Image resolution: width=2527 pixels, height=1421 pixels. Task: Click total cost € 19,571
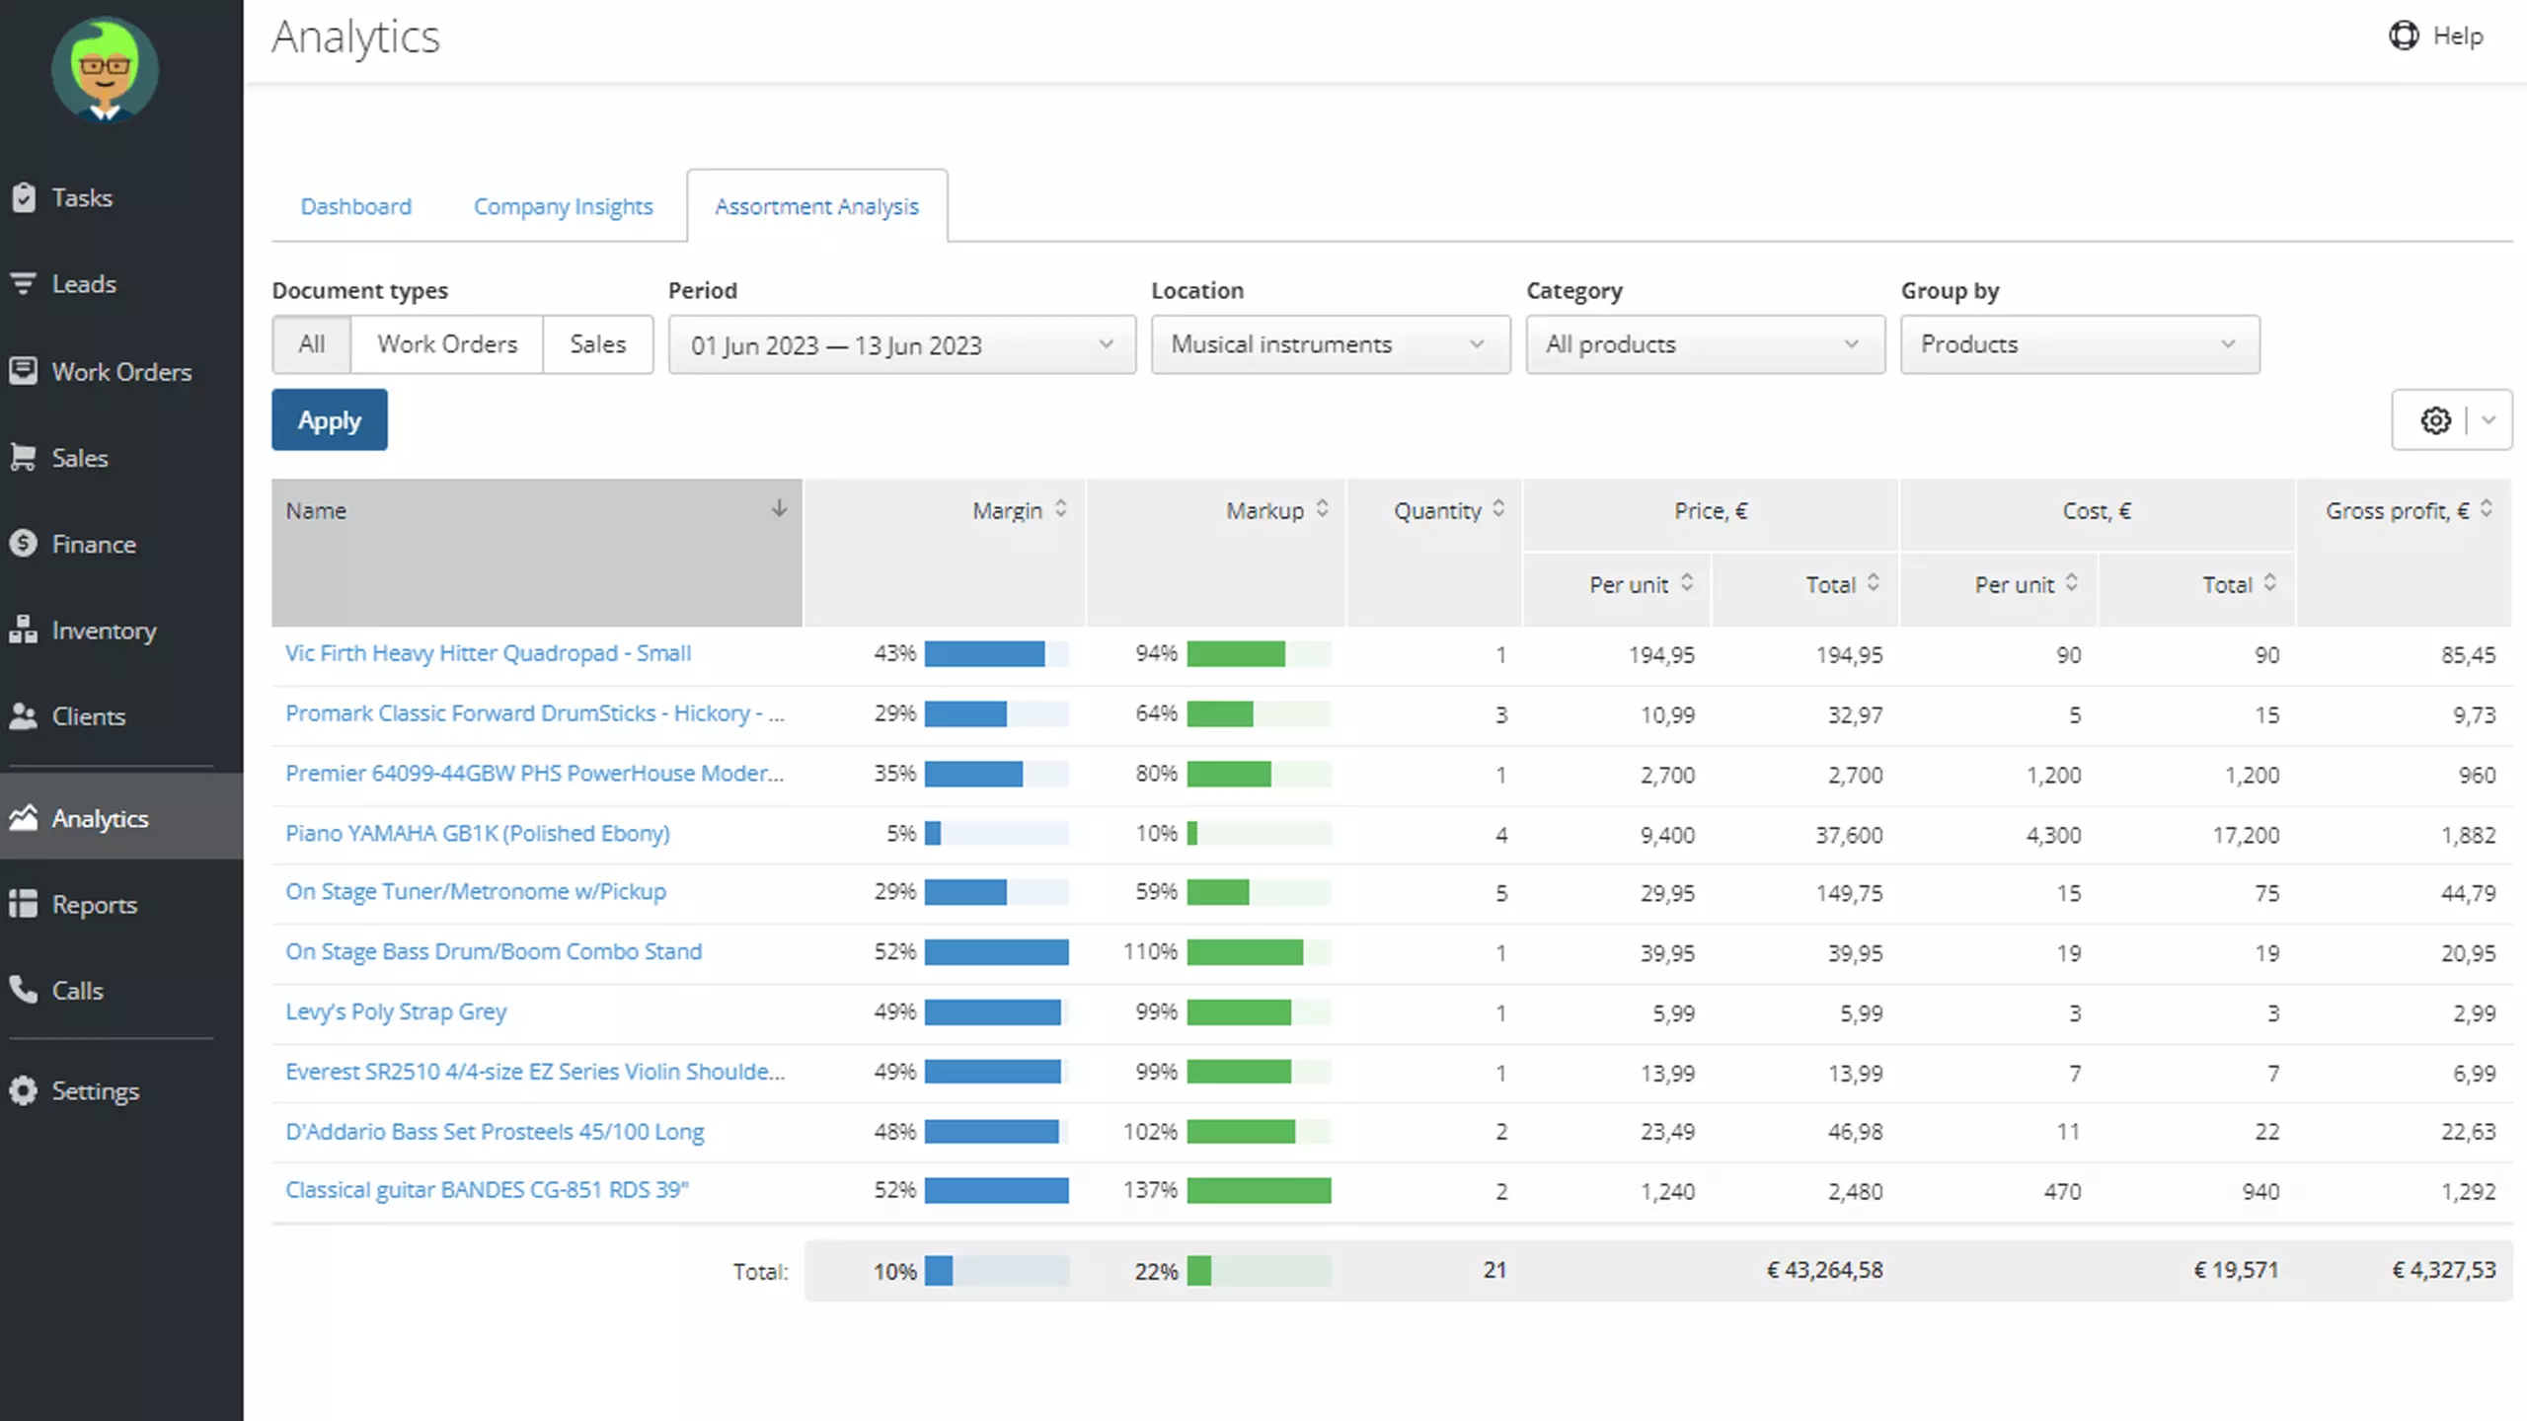tap(2236, 1270)
